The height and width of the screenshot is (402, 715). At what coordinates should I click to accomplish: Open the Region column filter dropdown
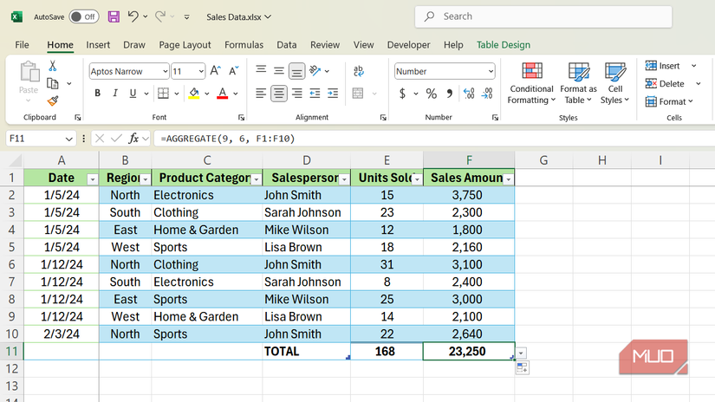[x=146, y=178]
